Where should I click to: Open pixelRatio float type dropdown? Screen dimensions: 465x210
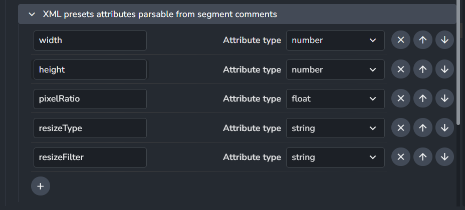(335, 99)
